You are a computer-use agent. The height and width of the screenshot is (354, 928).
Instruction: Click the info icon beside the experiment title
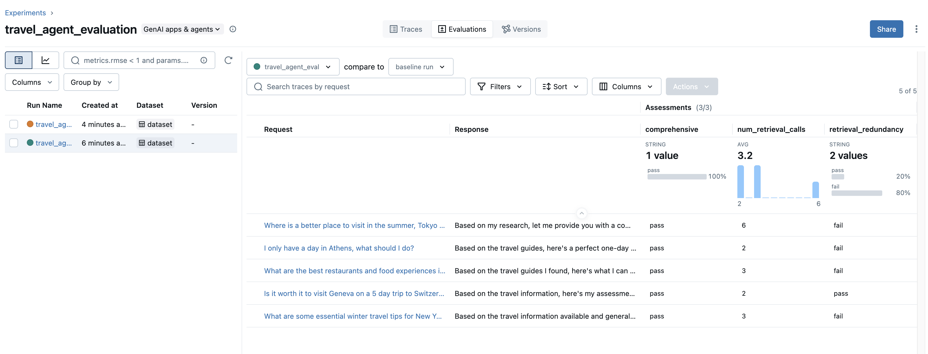233,29
